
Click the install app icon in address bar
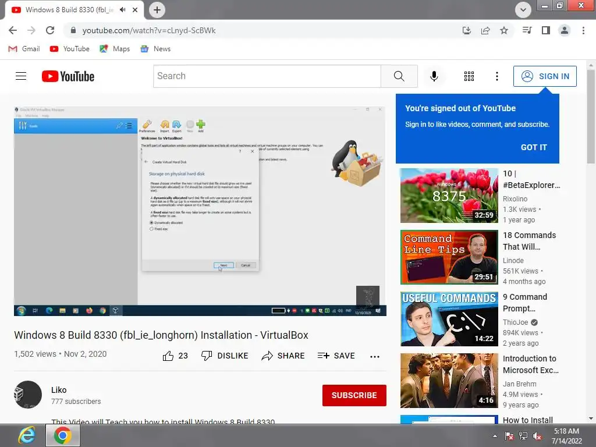pyautogui.click(x=466, y=30)
